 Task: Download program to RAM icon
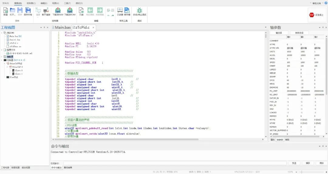click(58, 10)
